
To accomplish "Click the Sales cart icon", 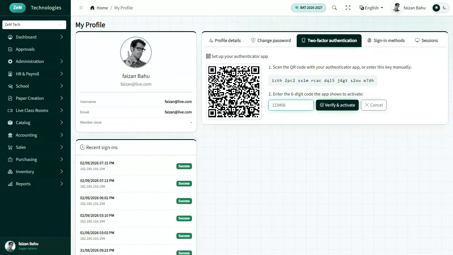I will tap(10, 147).
